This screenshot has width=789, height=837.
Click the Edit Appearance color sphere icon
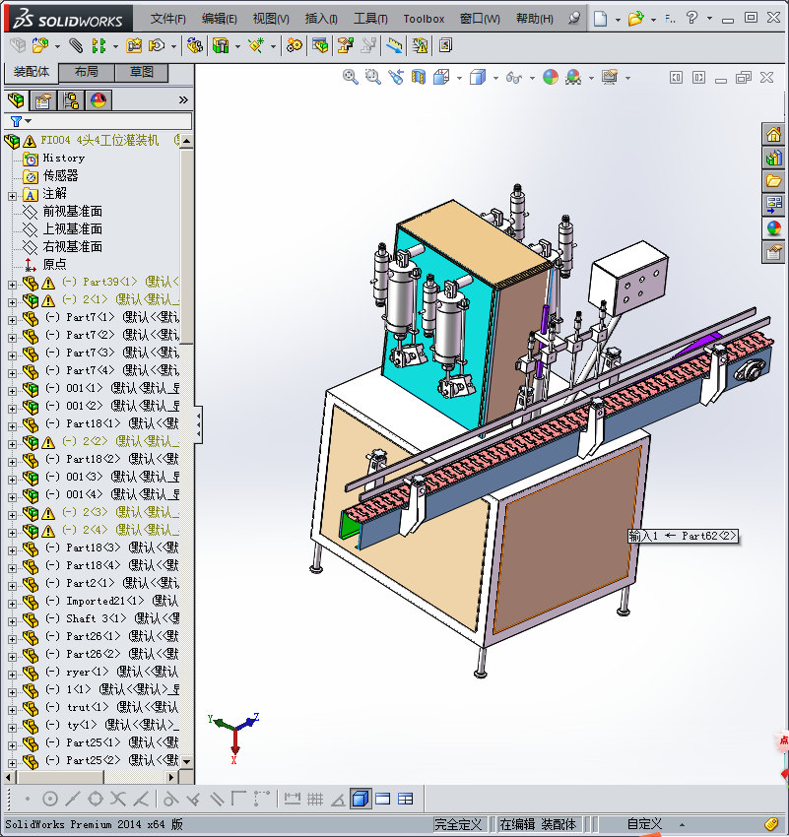(551, 78)
